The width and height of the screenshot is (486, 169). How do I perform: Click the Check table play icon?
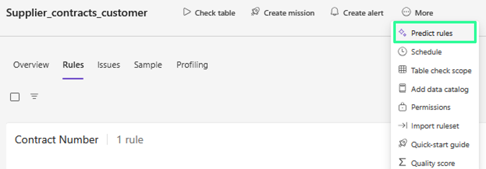187,12
